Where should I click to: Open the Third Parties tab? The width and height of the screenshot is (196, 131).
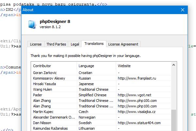tap(56, 44)
